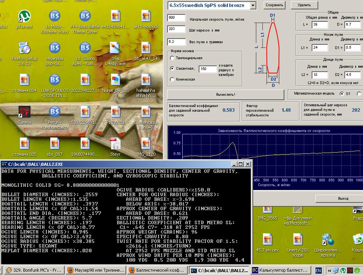The image size is (363, 276).
Task: Open the µTorrent desktop shortcut
Action: click(x=24, y=17)
